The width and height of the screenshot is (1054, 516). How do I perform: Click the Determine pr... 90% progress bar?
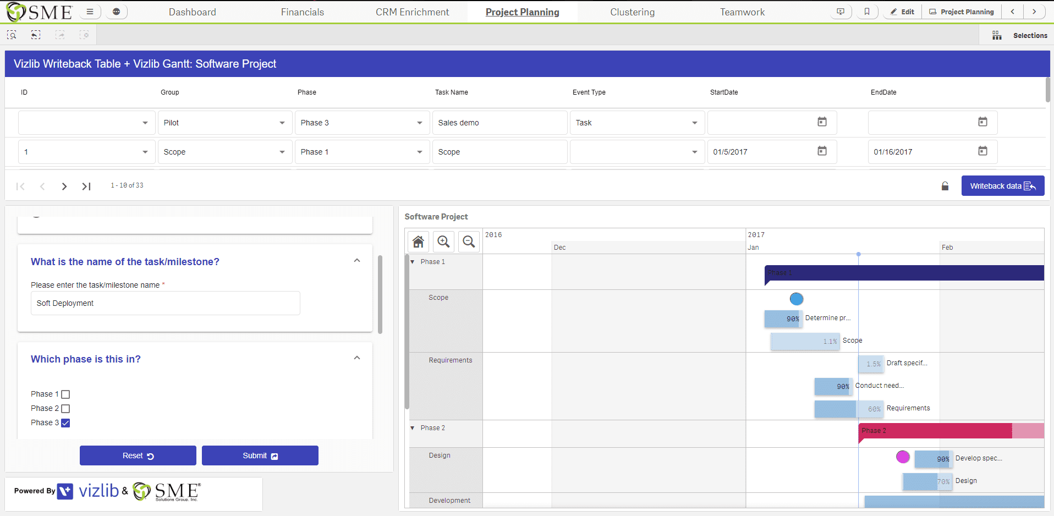(x=783, y=319)
